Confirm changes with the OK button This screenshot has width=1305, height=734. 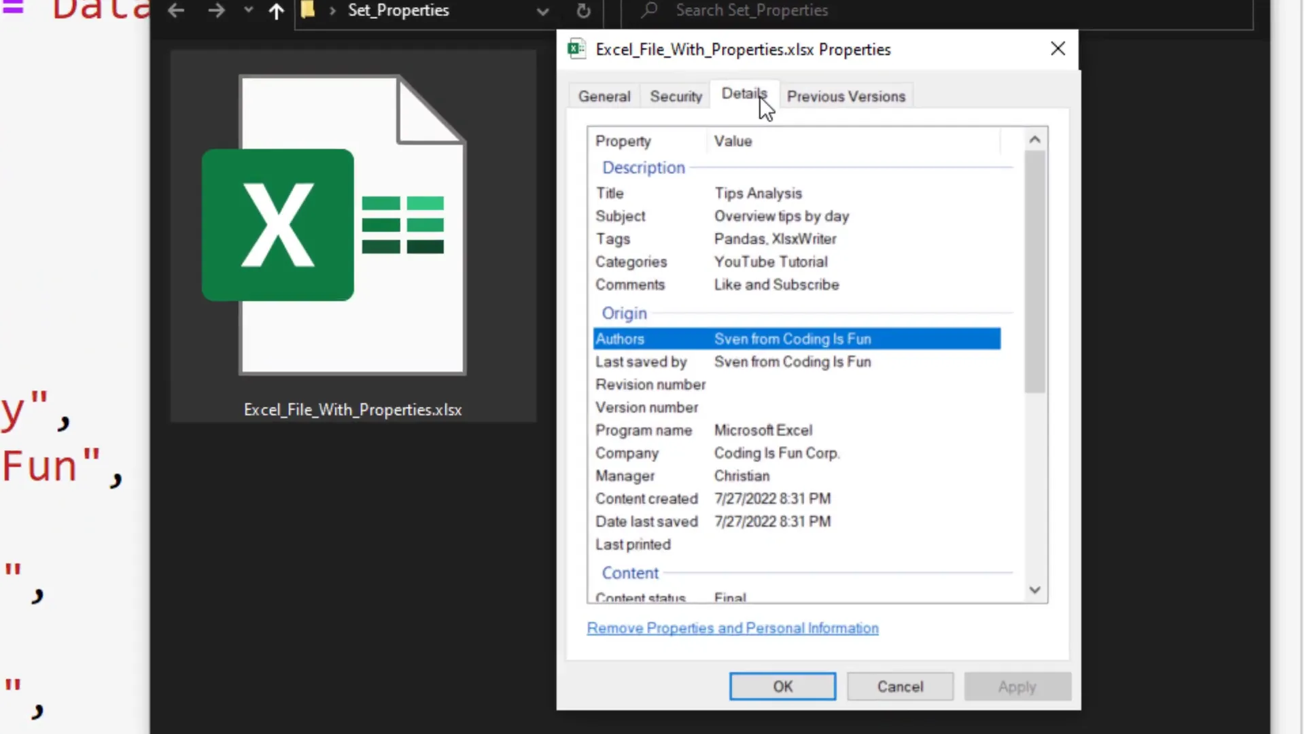[x=782, y=686]
